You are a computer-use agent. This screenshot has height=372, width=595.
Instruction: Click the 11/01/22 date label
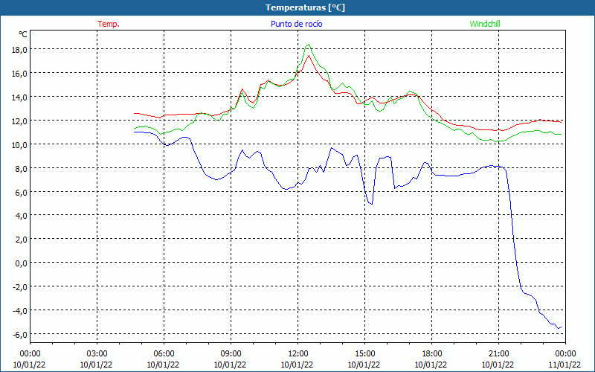click(565, 365)
